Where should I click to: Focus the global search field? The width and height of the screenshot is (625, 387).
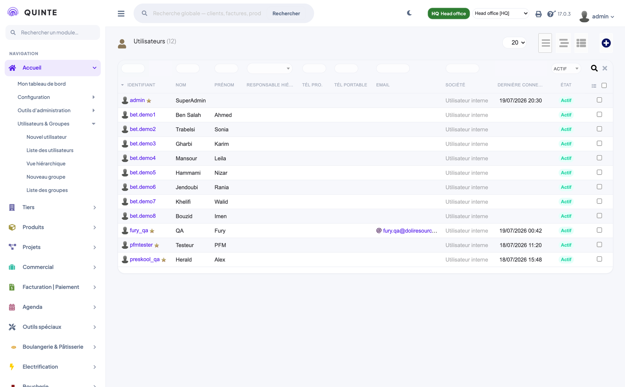(207, 13)
